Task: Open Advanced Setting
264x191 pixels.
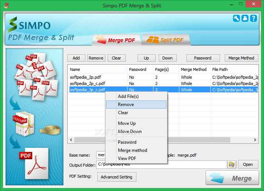Action: 117,177
